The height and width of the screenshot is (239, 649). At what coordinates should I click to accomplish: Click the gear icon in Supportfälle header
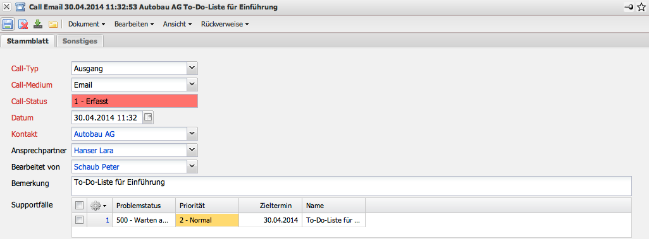[98, 206]
